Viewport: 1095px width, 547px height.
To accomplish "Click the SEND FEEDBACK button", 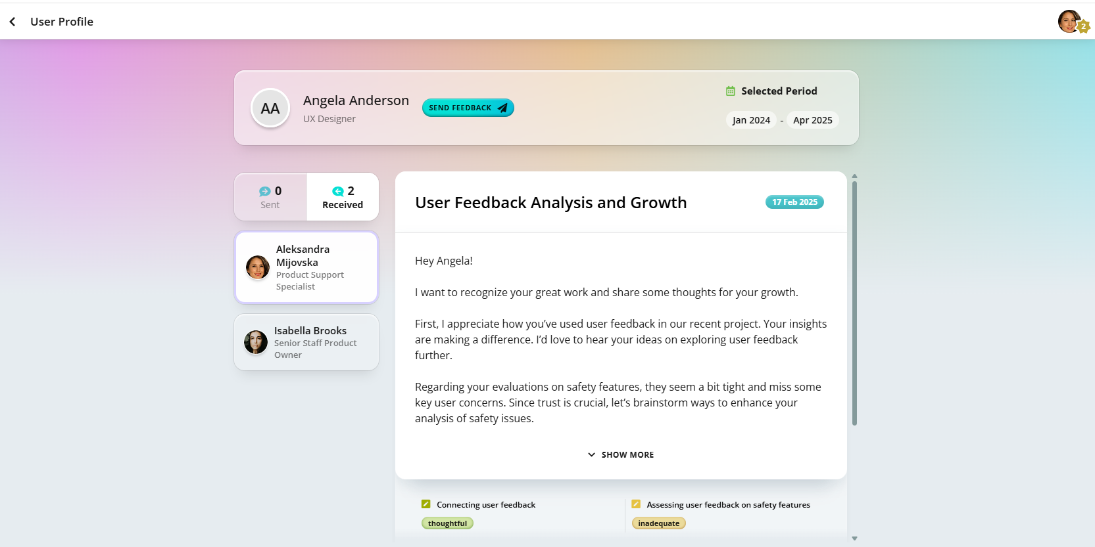I will click(468, 108).
